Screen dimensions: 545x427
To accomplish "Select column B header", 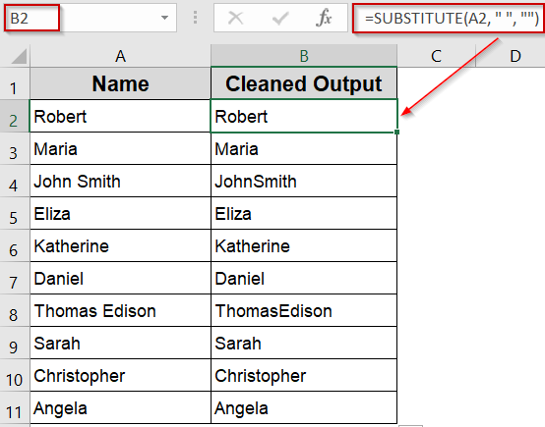I will click(304, 56).
